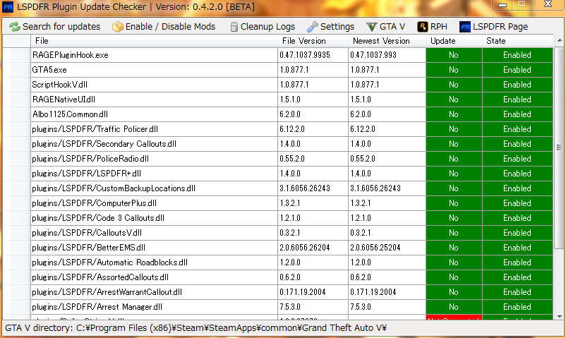Click the vertical scrollbar thumb
This screenshot has height=338, width=566.
pyautogui.click(x=560, y=147)
